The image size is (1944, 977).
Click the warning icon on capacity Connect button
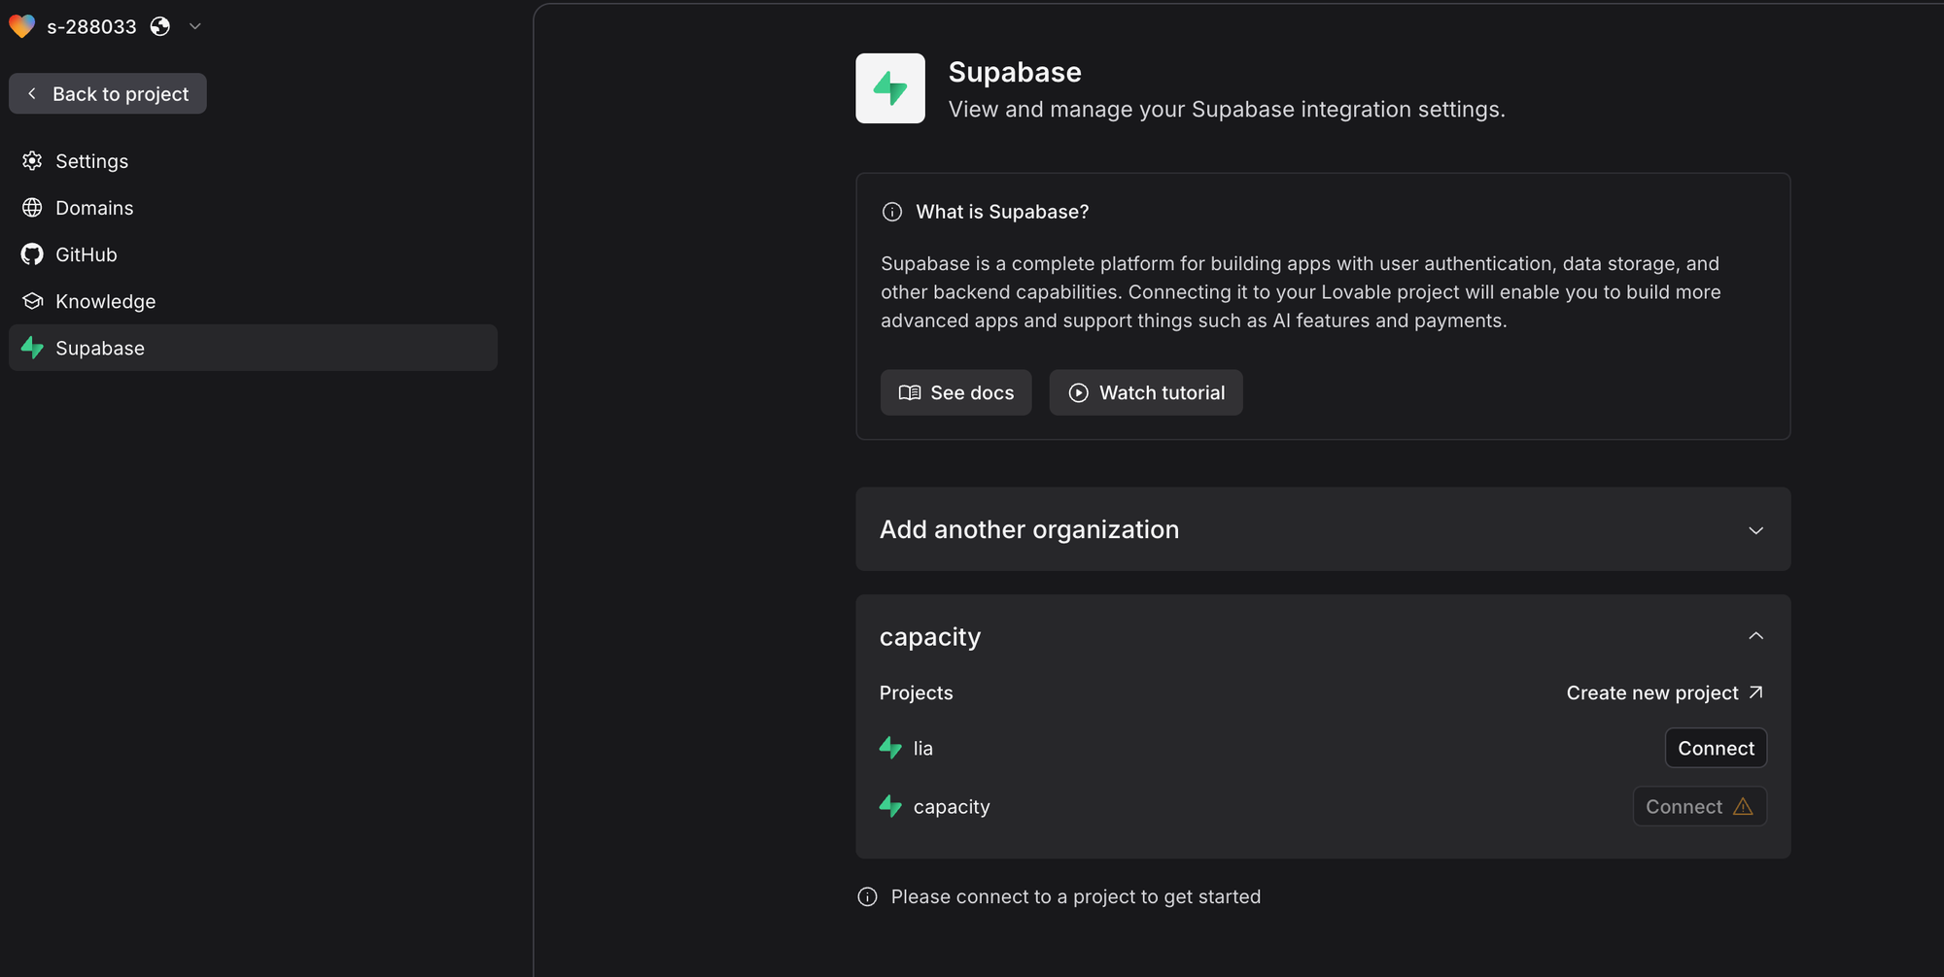tap(1741, 806)
